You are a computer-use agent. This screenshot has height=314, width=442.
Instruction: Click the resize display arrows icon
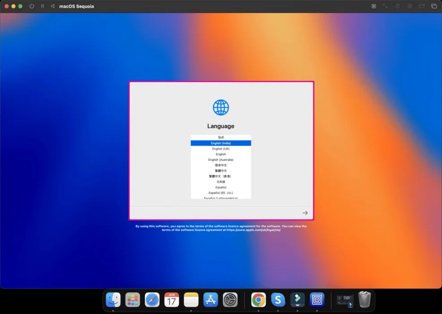[385, 6]
